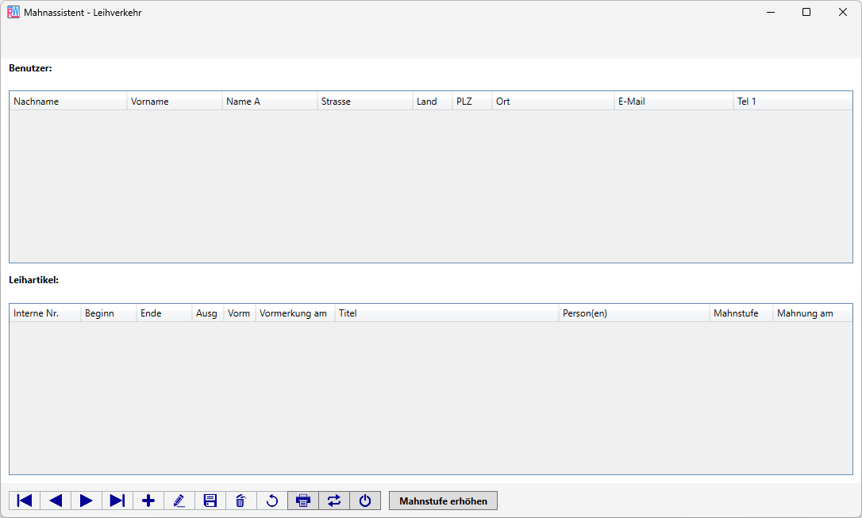This screenshot has width=862, height=518.
Task: Click the Strasse column header
Action: [365, 101]
